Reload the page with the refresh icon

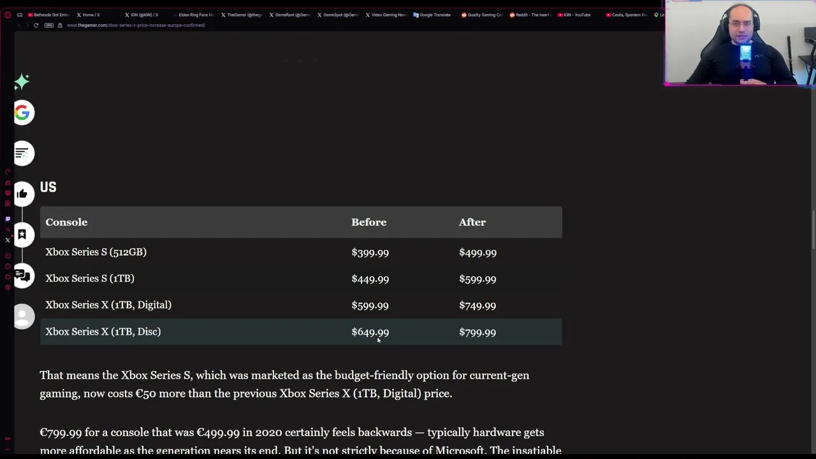pos(36,25)
